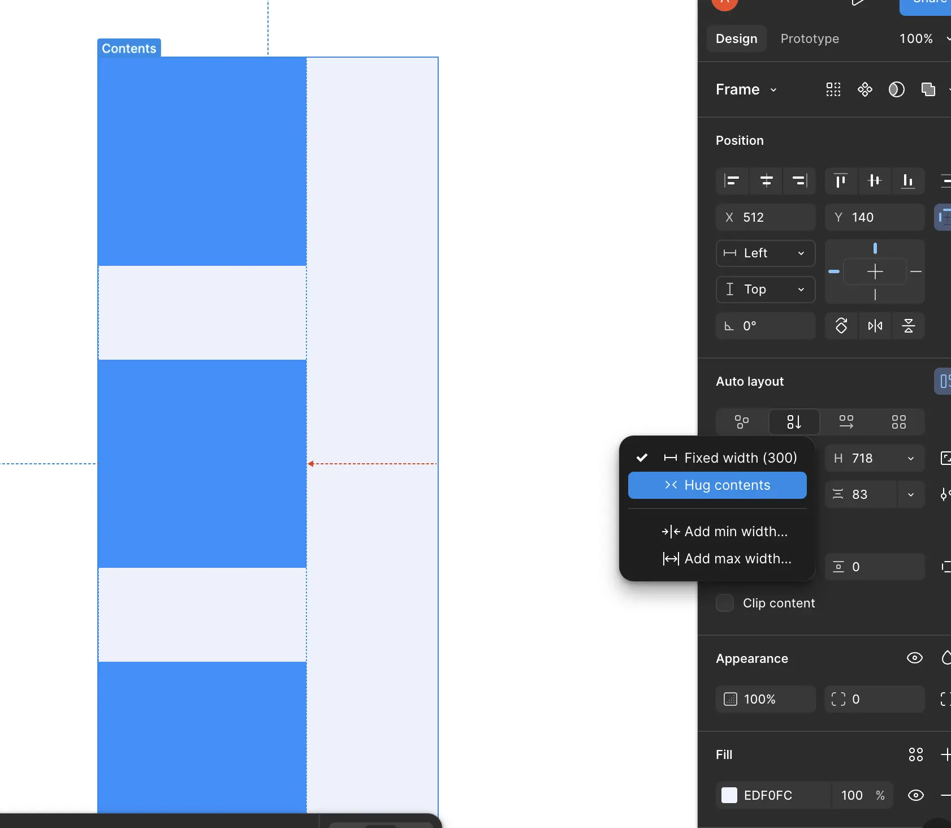This screenshot has height=828, width=951.
Task: Click the mask icon in Frame header
Action: 896,89
